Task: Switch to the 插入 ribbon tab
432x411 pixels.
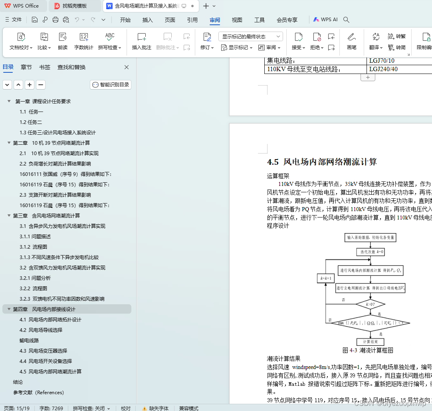Action: 147,20
